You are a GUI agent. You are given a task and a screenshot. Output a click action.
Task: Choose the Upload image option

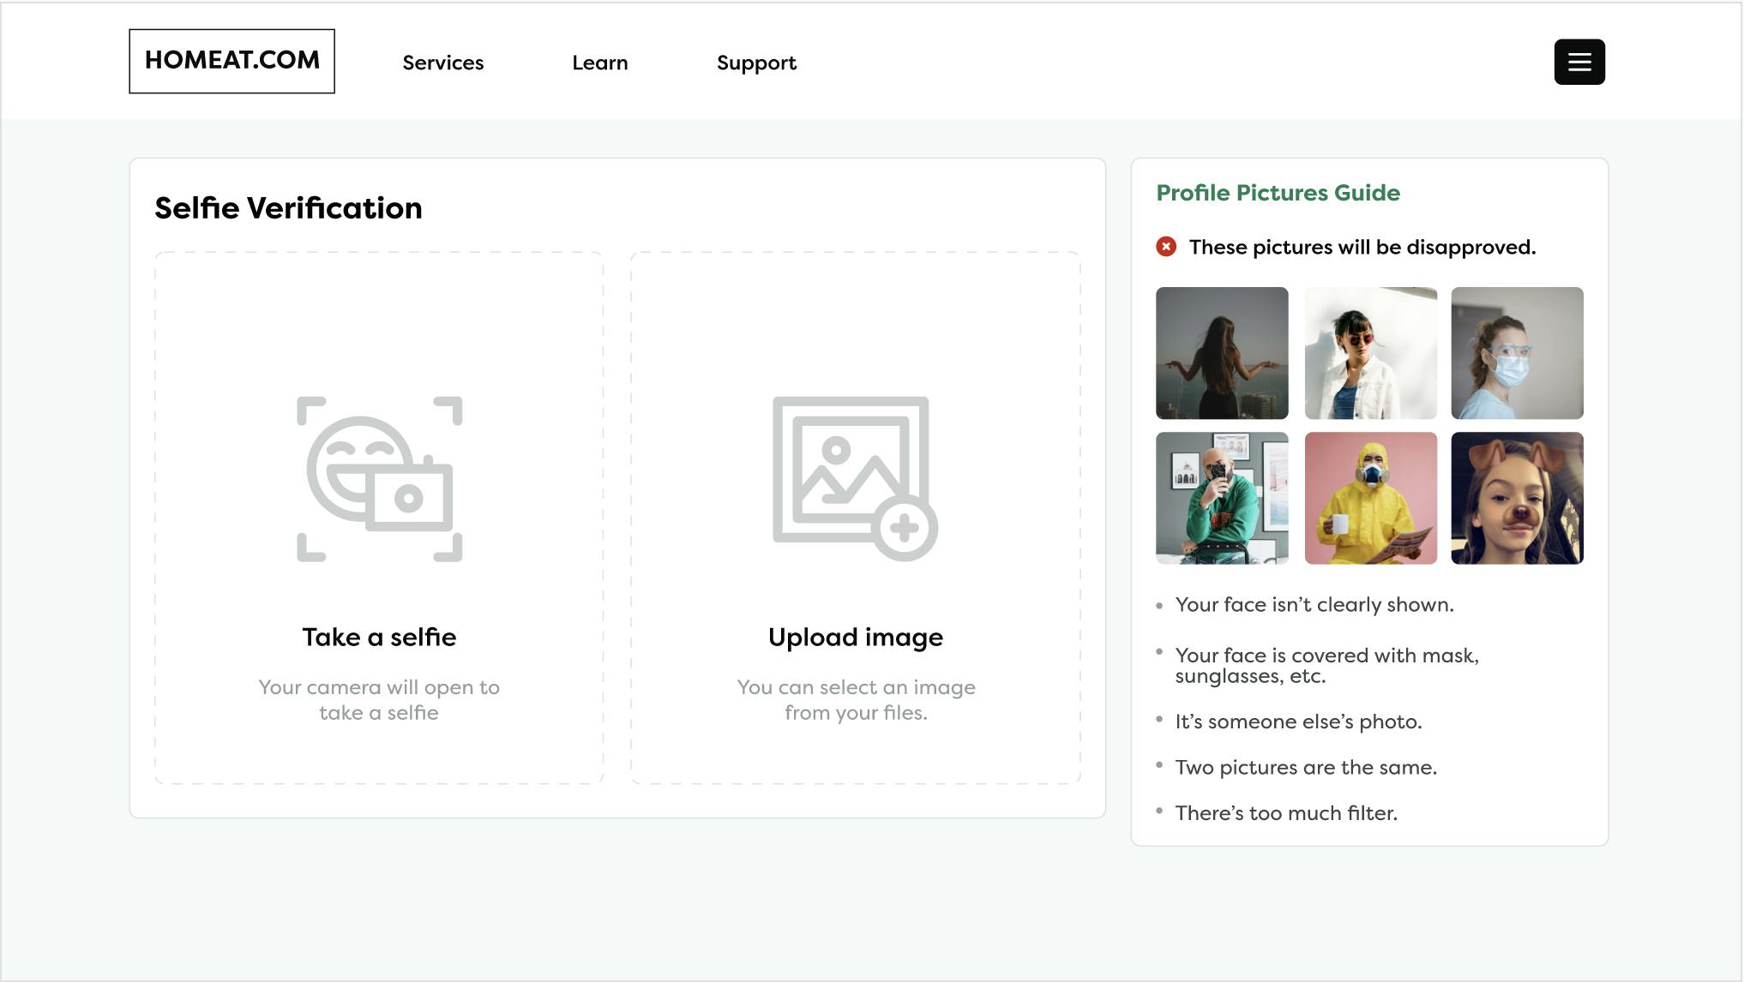(x=855, y=637)
